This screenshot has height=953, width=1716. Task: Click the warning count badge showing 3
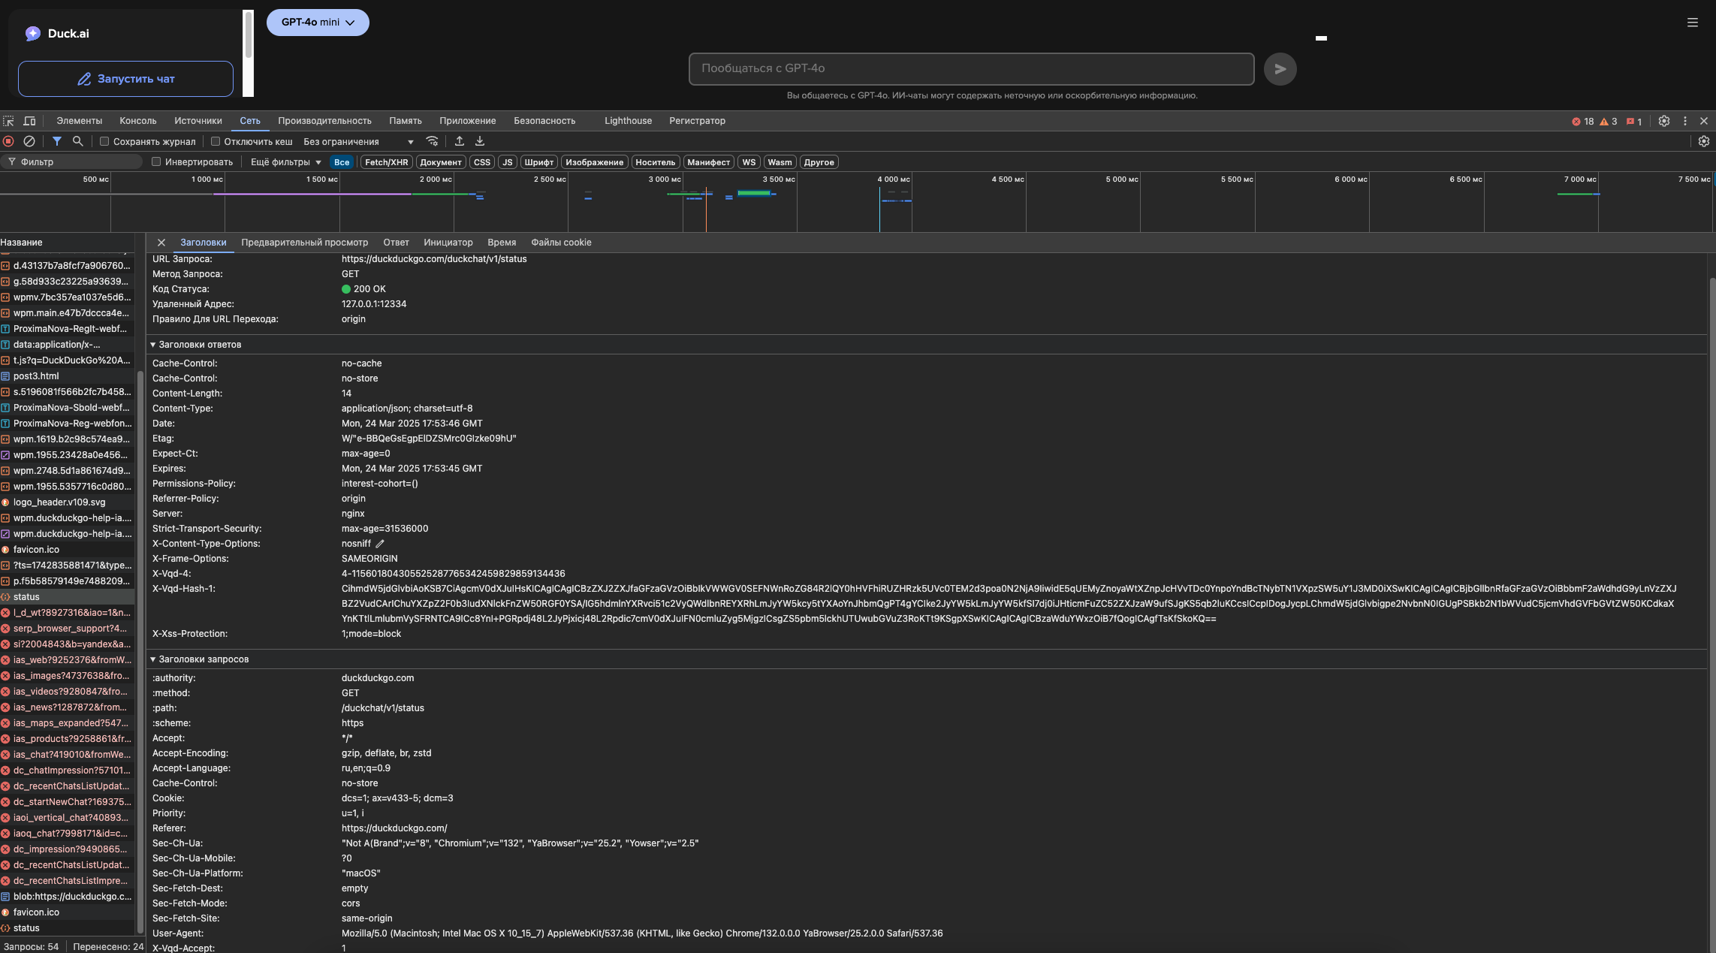tap(1608, 122)
